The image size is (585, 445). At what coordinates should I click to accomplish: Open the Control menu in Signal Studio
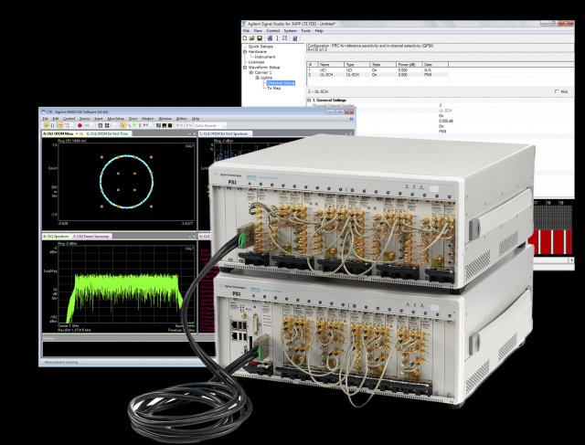(274, 30)
